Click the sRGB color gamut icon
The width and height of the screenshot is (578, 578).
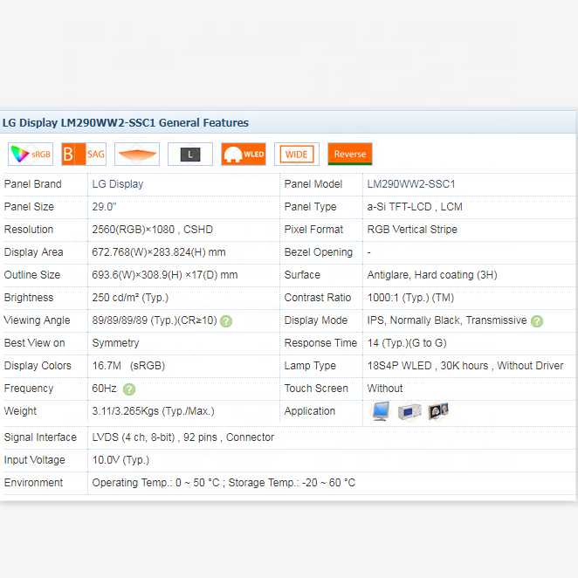coord(31,155)
